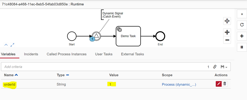Click the String type cell

tap(61, 84)
